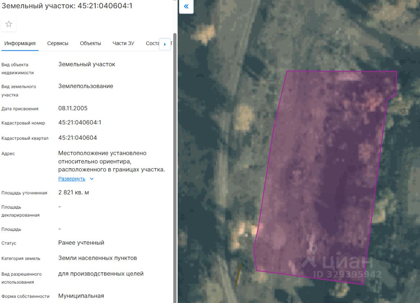420x303 pixels.
Task: Click the cadastral number 45:21:040604:1 value
Action: coord(80,122)
